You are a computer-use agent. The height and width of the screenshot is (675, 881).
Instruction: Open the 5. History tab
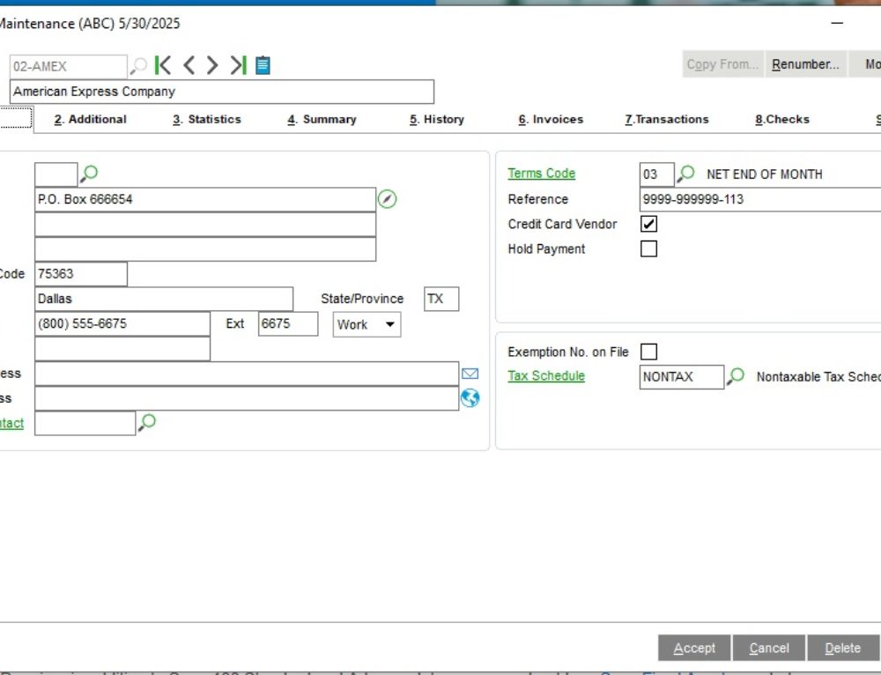pos(437,119)
